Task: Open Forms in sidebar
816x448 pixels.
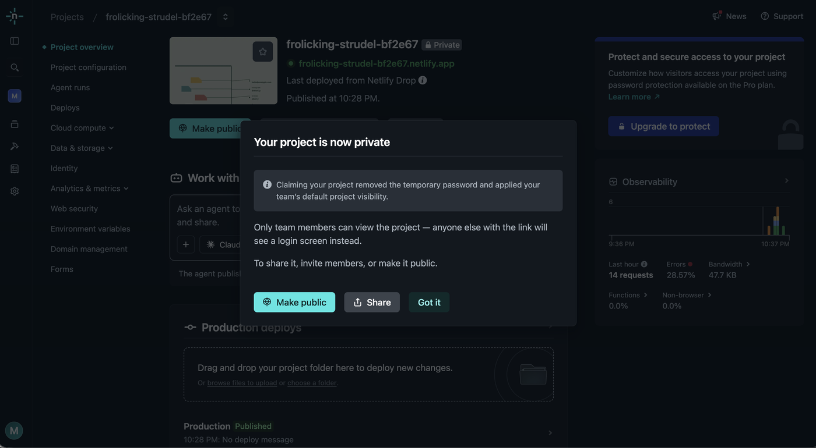Action: (x=62, y=269)
